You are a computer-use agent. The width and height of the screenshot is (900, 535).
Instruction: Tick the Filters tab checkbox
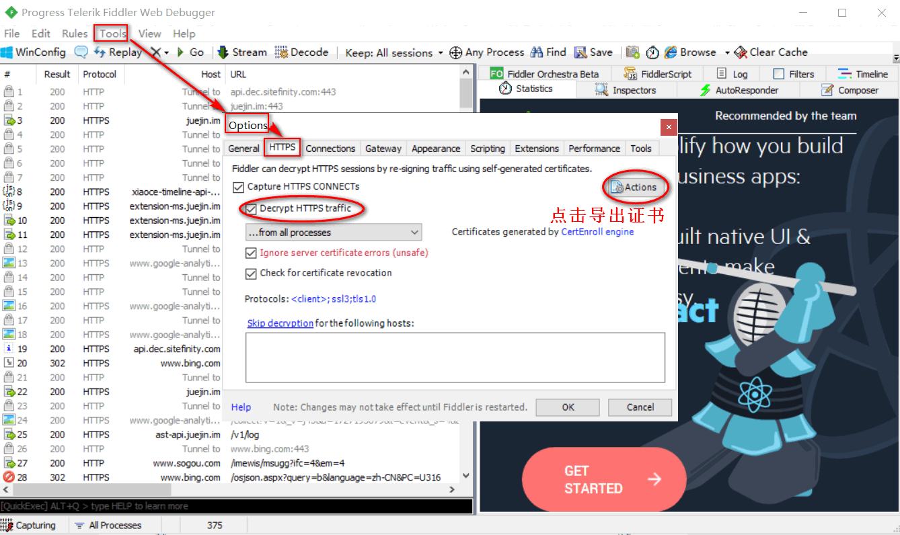click(779, 74)
